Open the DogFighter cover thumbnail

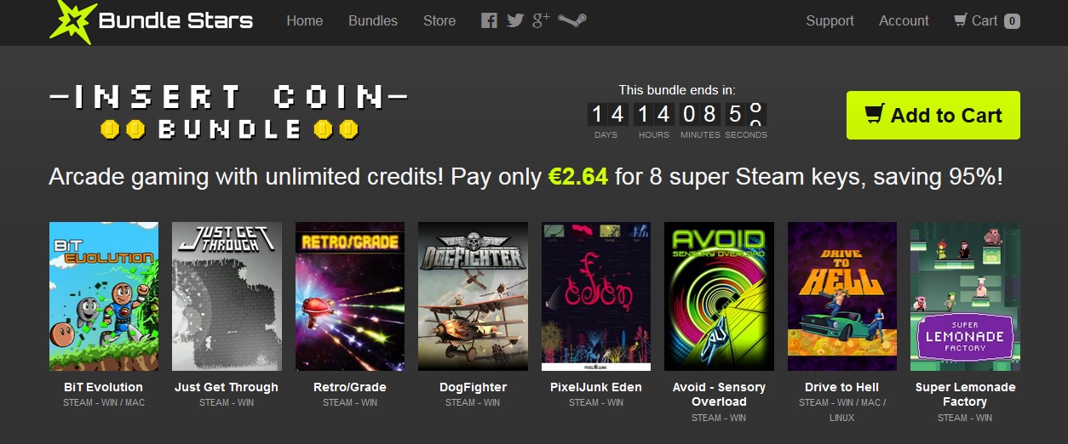[473, 296]
